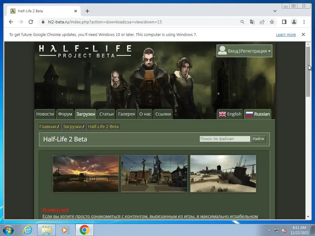Open the Chrome side panel

(x=284, y=22)
